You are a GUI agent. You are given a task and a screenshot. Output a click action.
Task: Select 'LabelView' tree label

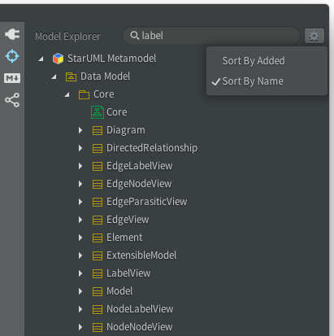(x=128, y=273)
